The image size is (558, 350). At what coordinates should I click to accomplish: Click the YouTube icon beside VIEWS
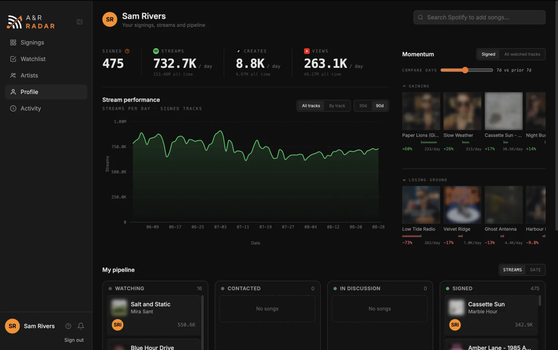(307, 51)
